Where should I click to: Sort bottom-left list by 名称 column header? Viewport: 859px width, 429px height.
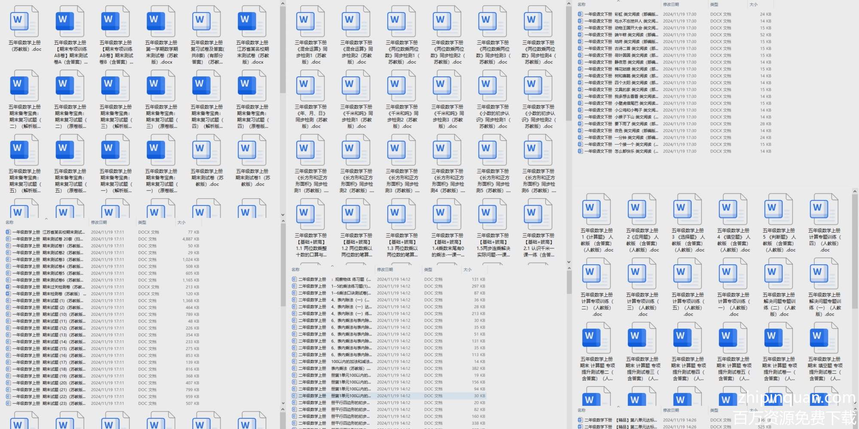9,222
